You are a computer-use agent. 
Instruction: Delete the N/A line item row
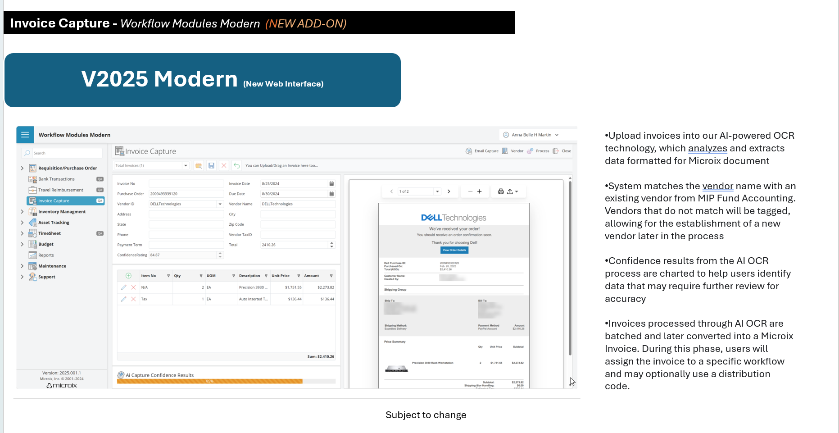point(133,287)
